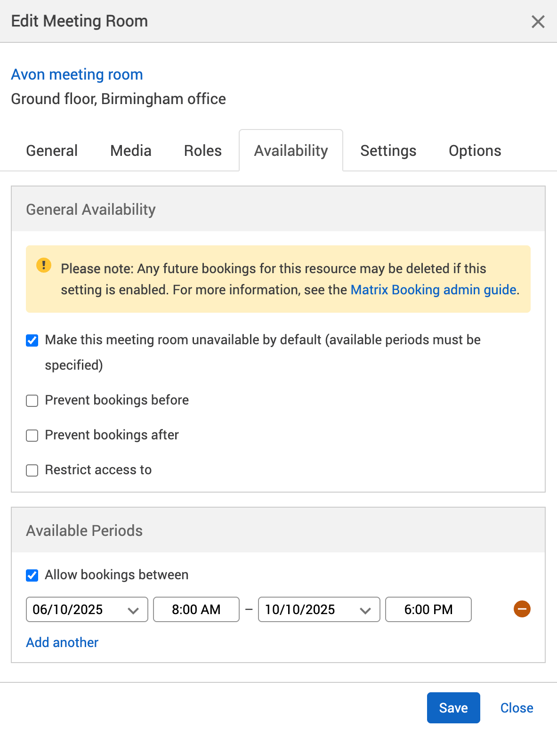557x729 pixels.
Task: Save the meeting room changes
Action: tap(453, 707)
